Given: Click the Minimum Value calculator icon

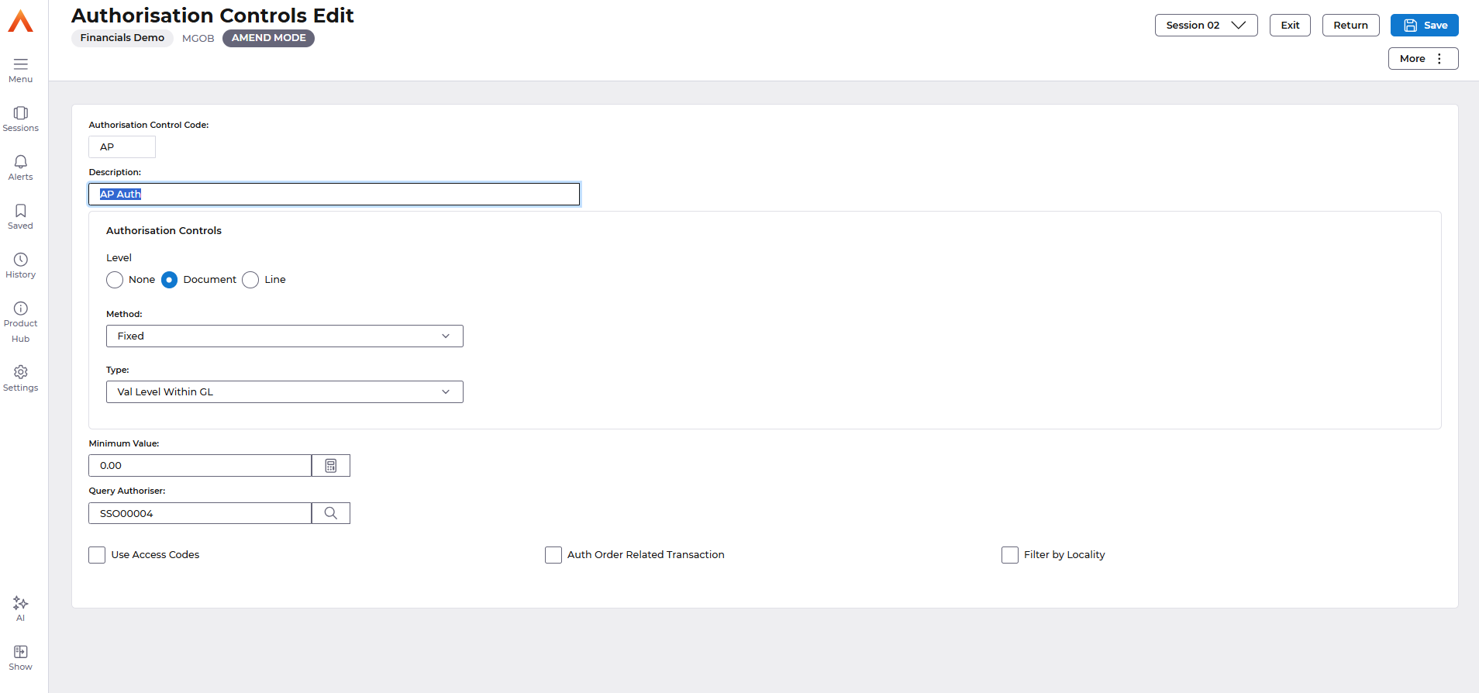Looking at the screenshot, I should pyautogui.click(x=331, y=466).
